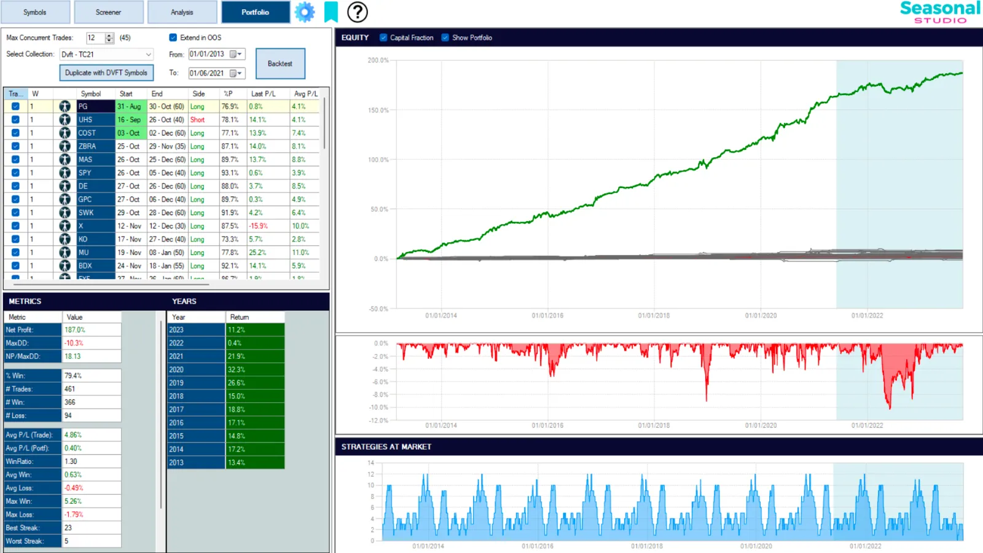Click the figure icon in GPC row

coord(65,199)
